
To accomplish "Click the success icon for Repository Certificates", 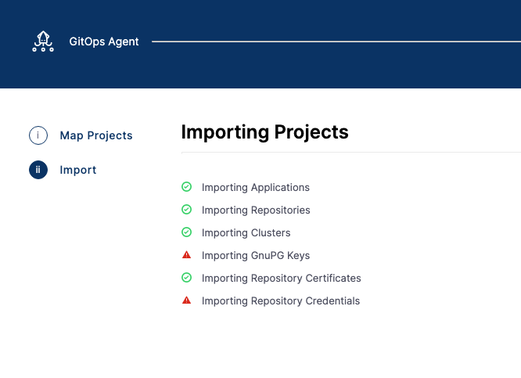I will point(186,278).
